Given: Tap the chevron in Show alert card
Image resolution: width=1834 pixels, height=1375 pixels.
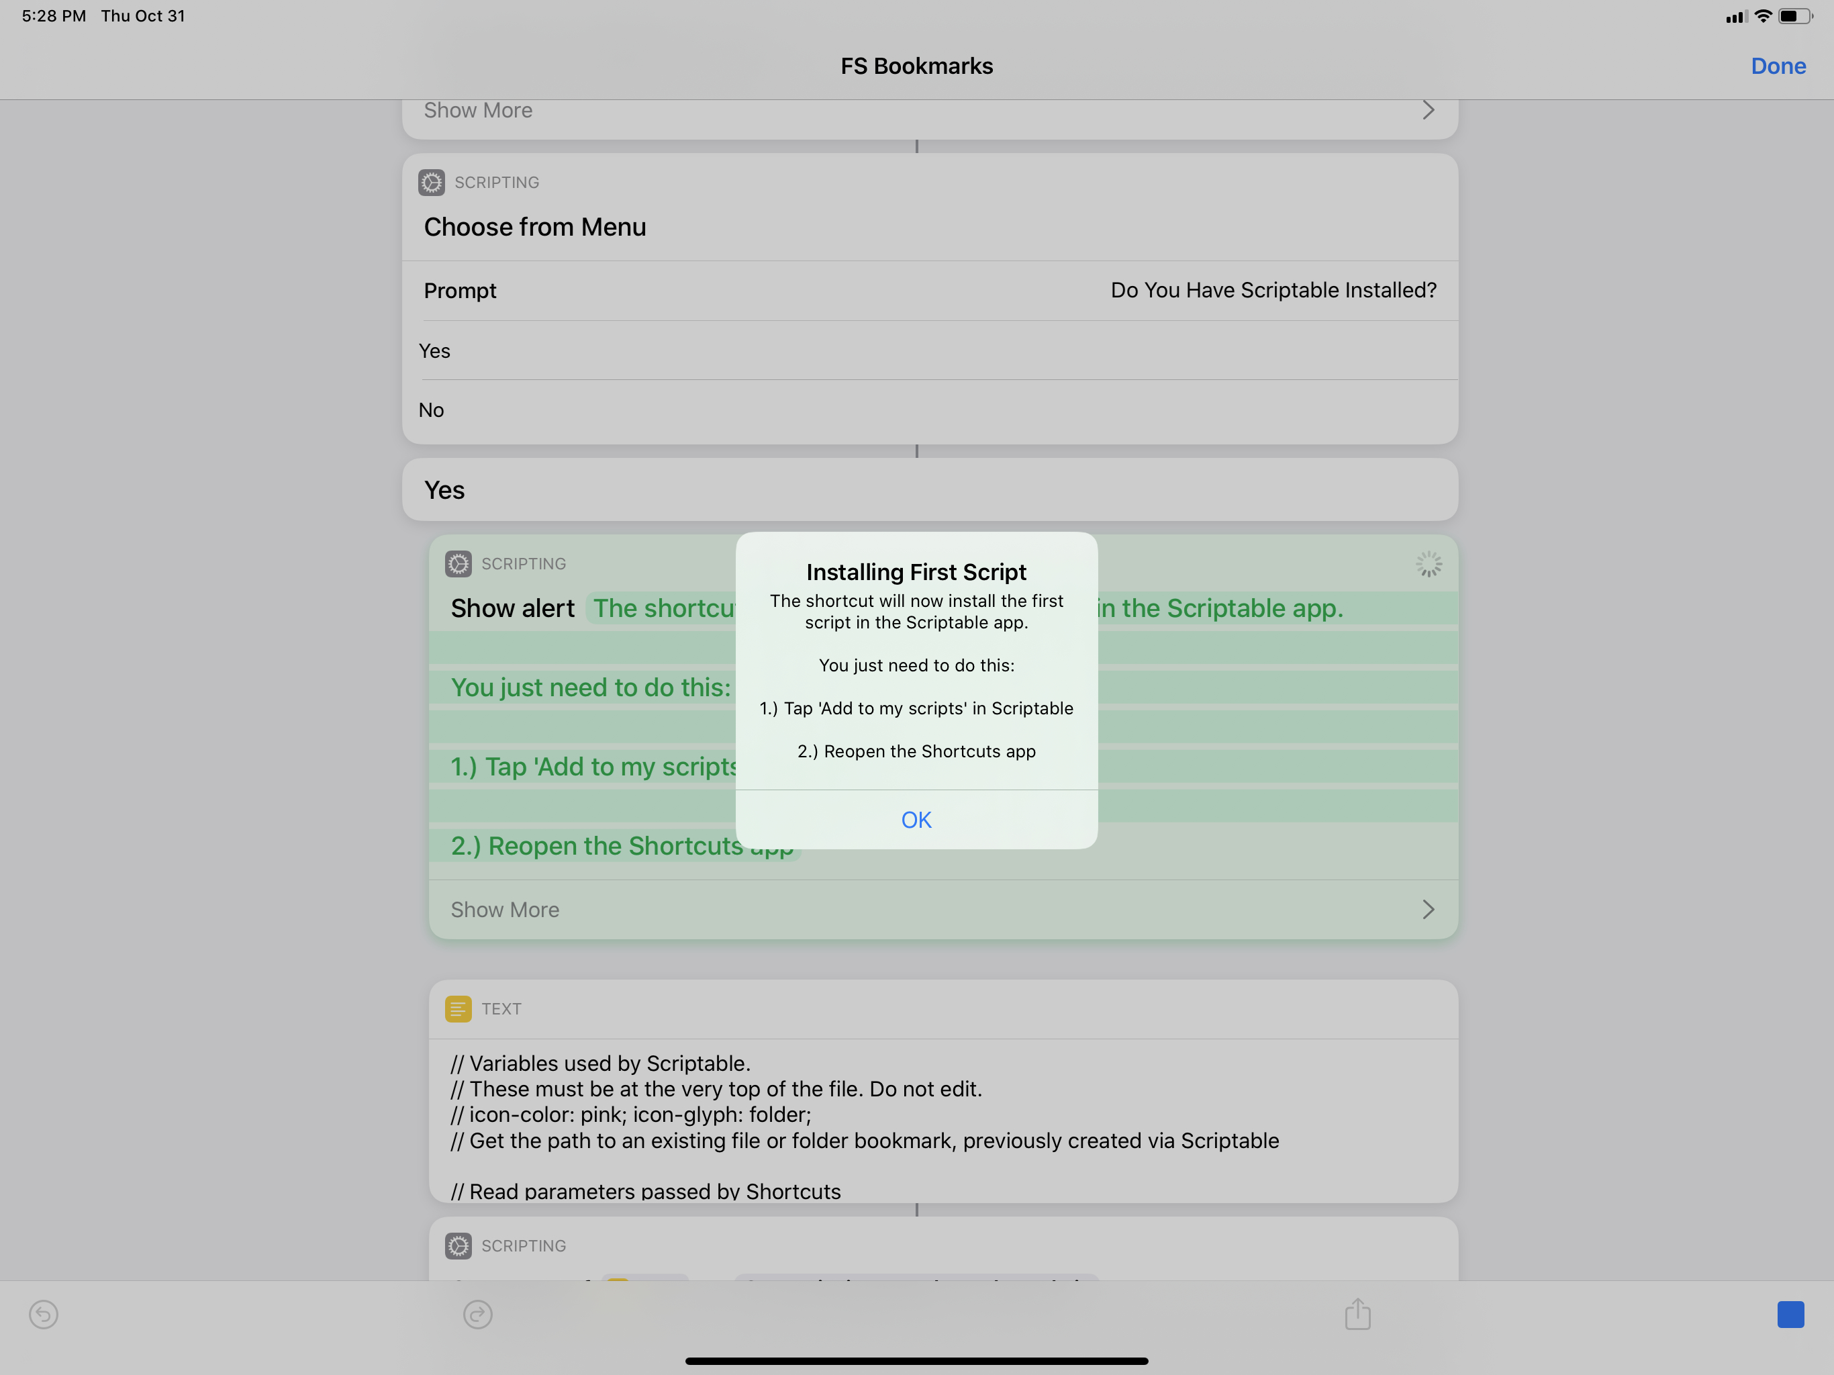Looking at the screenshot, I should pos(1428,910).
